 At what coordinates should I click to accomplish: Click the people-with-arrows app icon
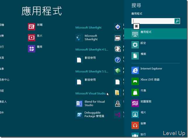118,49
